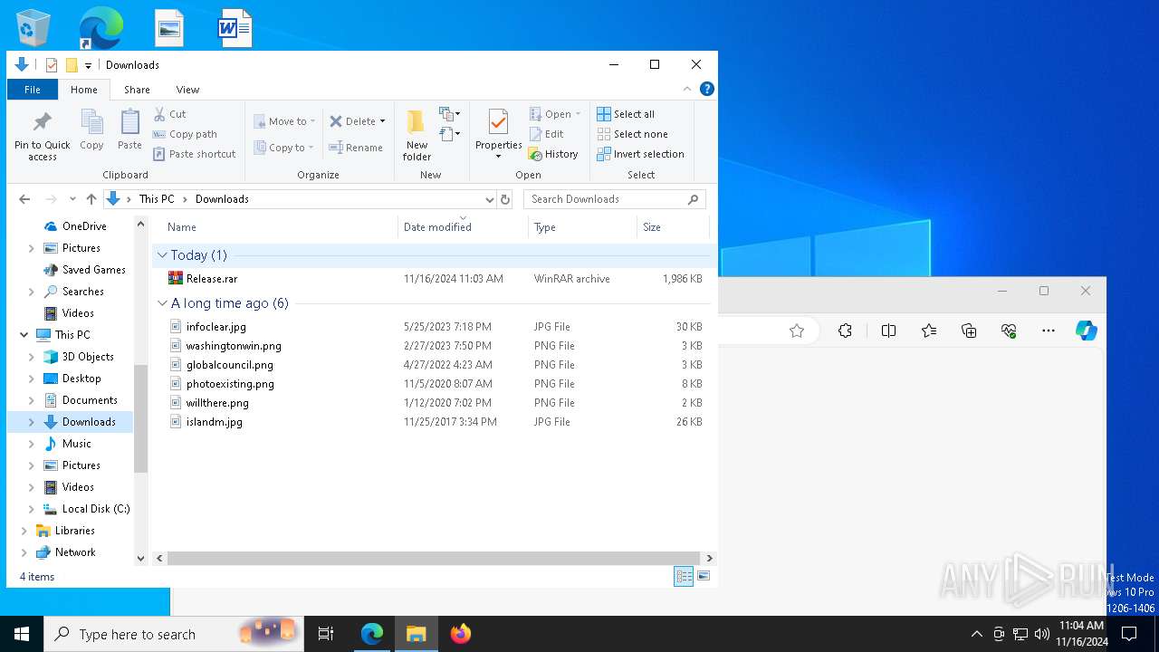1159x652 pixels.
Task: Open Recycle Bin desktop icon
Action: click(x=34, y=28)
